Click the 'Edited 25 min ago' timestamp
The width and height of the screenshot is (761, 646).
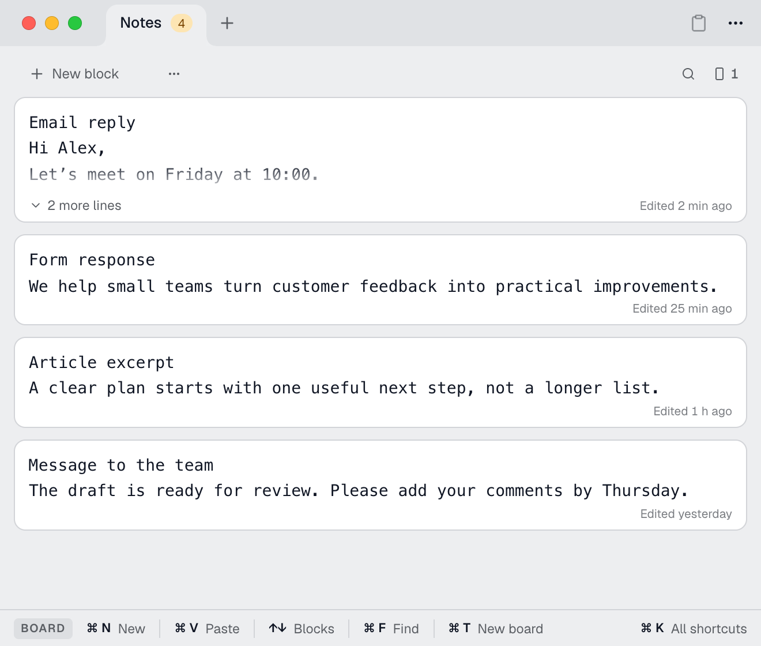pos(682,309)
